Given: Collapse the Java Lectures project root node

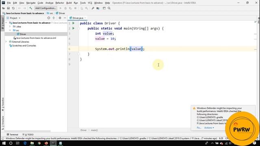Looking at the screenshot, I should [x=6, y=23].
